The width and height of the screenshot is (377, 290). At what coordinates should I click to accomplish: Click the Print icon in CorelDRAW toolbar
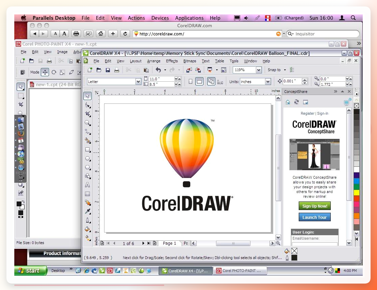117,70
